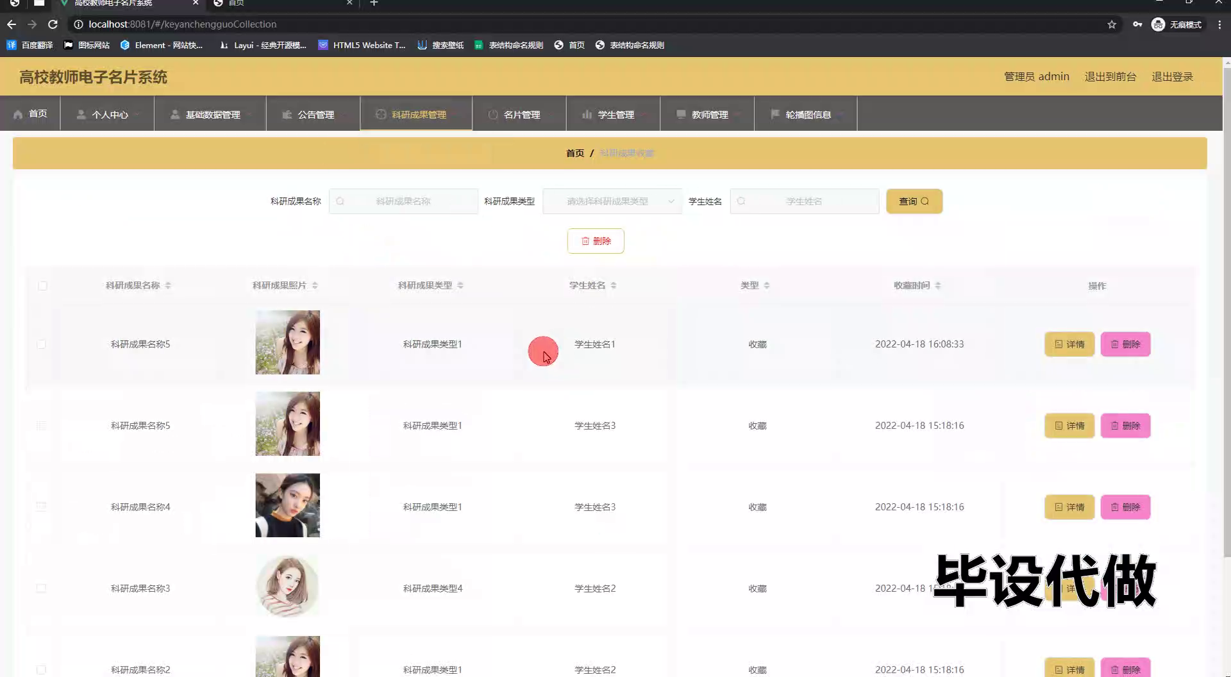This screenshot has width=1231, height=677.
Task: Open the HTML5 Website bookmark
Action: [x=362, y=45]
